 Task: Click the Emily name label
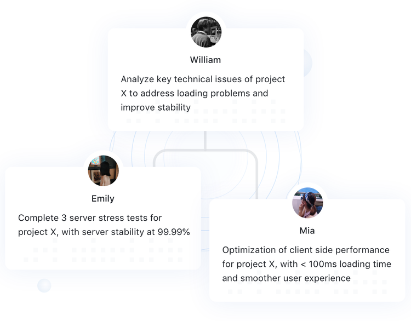(103, 198)
